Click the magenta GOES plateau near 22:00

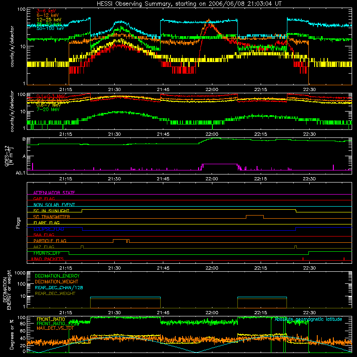click(x=220, y=164)
